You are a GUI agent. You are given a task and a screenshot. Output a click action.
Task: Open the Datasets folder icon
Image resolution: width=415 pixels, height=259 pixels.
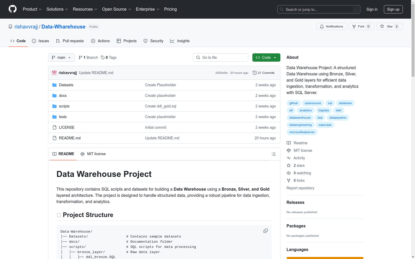coord(54,85)
